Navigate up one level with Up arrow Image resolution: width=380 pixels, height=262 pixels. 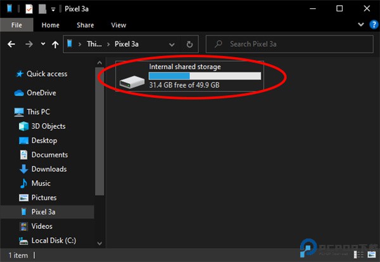56,44
